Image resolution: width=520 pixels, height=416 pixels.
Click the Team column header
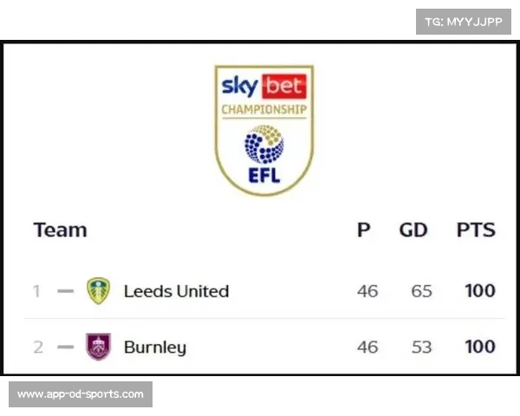click(60, 230)
